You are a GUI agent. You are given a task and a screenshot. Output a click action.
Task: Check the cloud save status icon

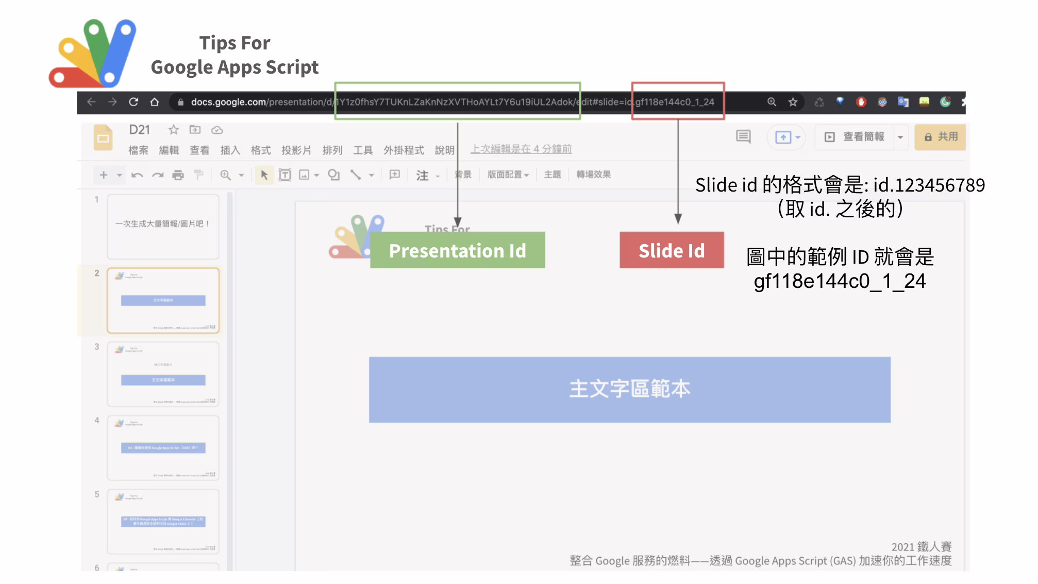click(217, 130)
